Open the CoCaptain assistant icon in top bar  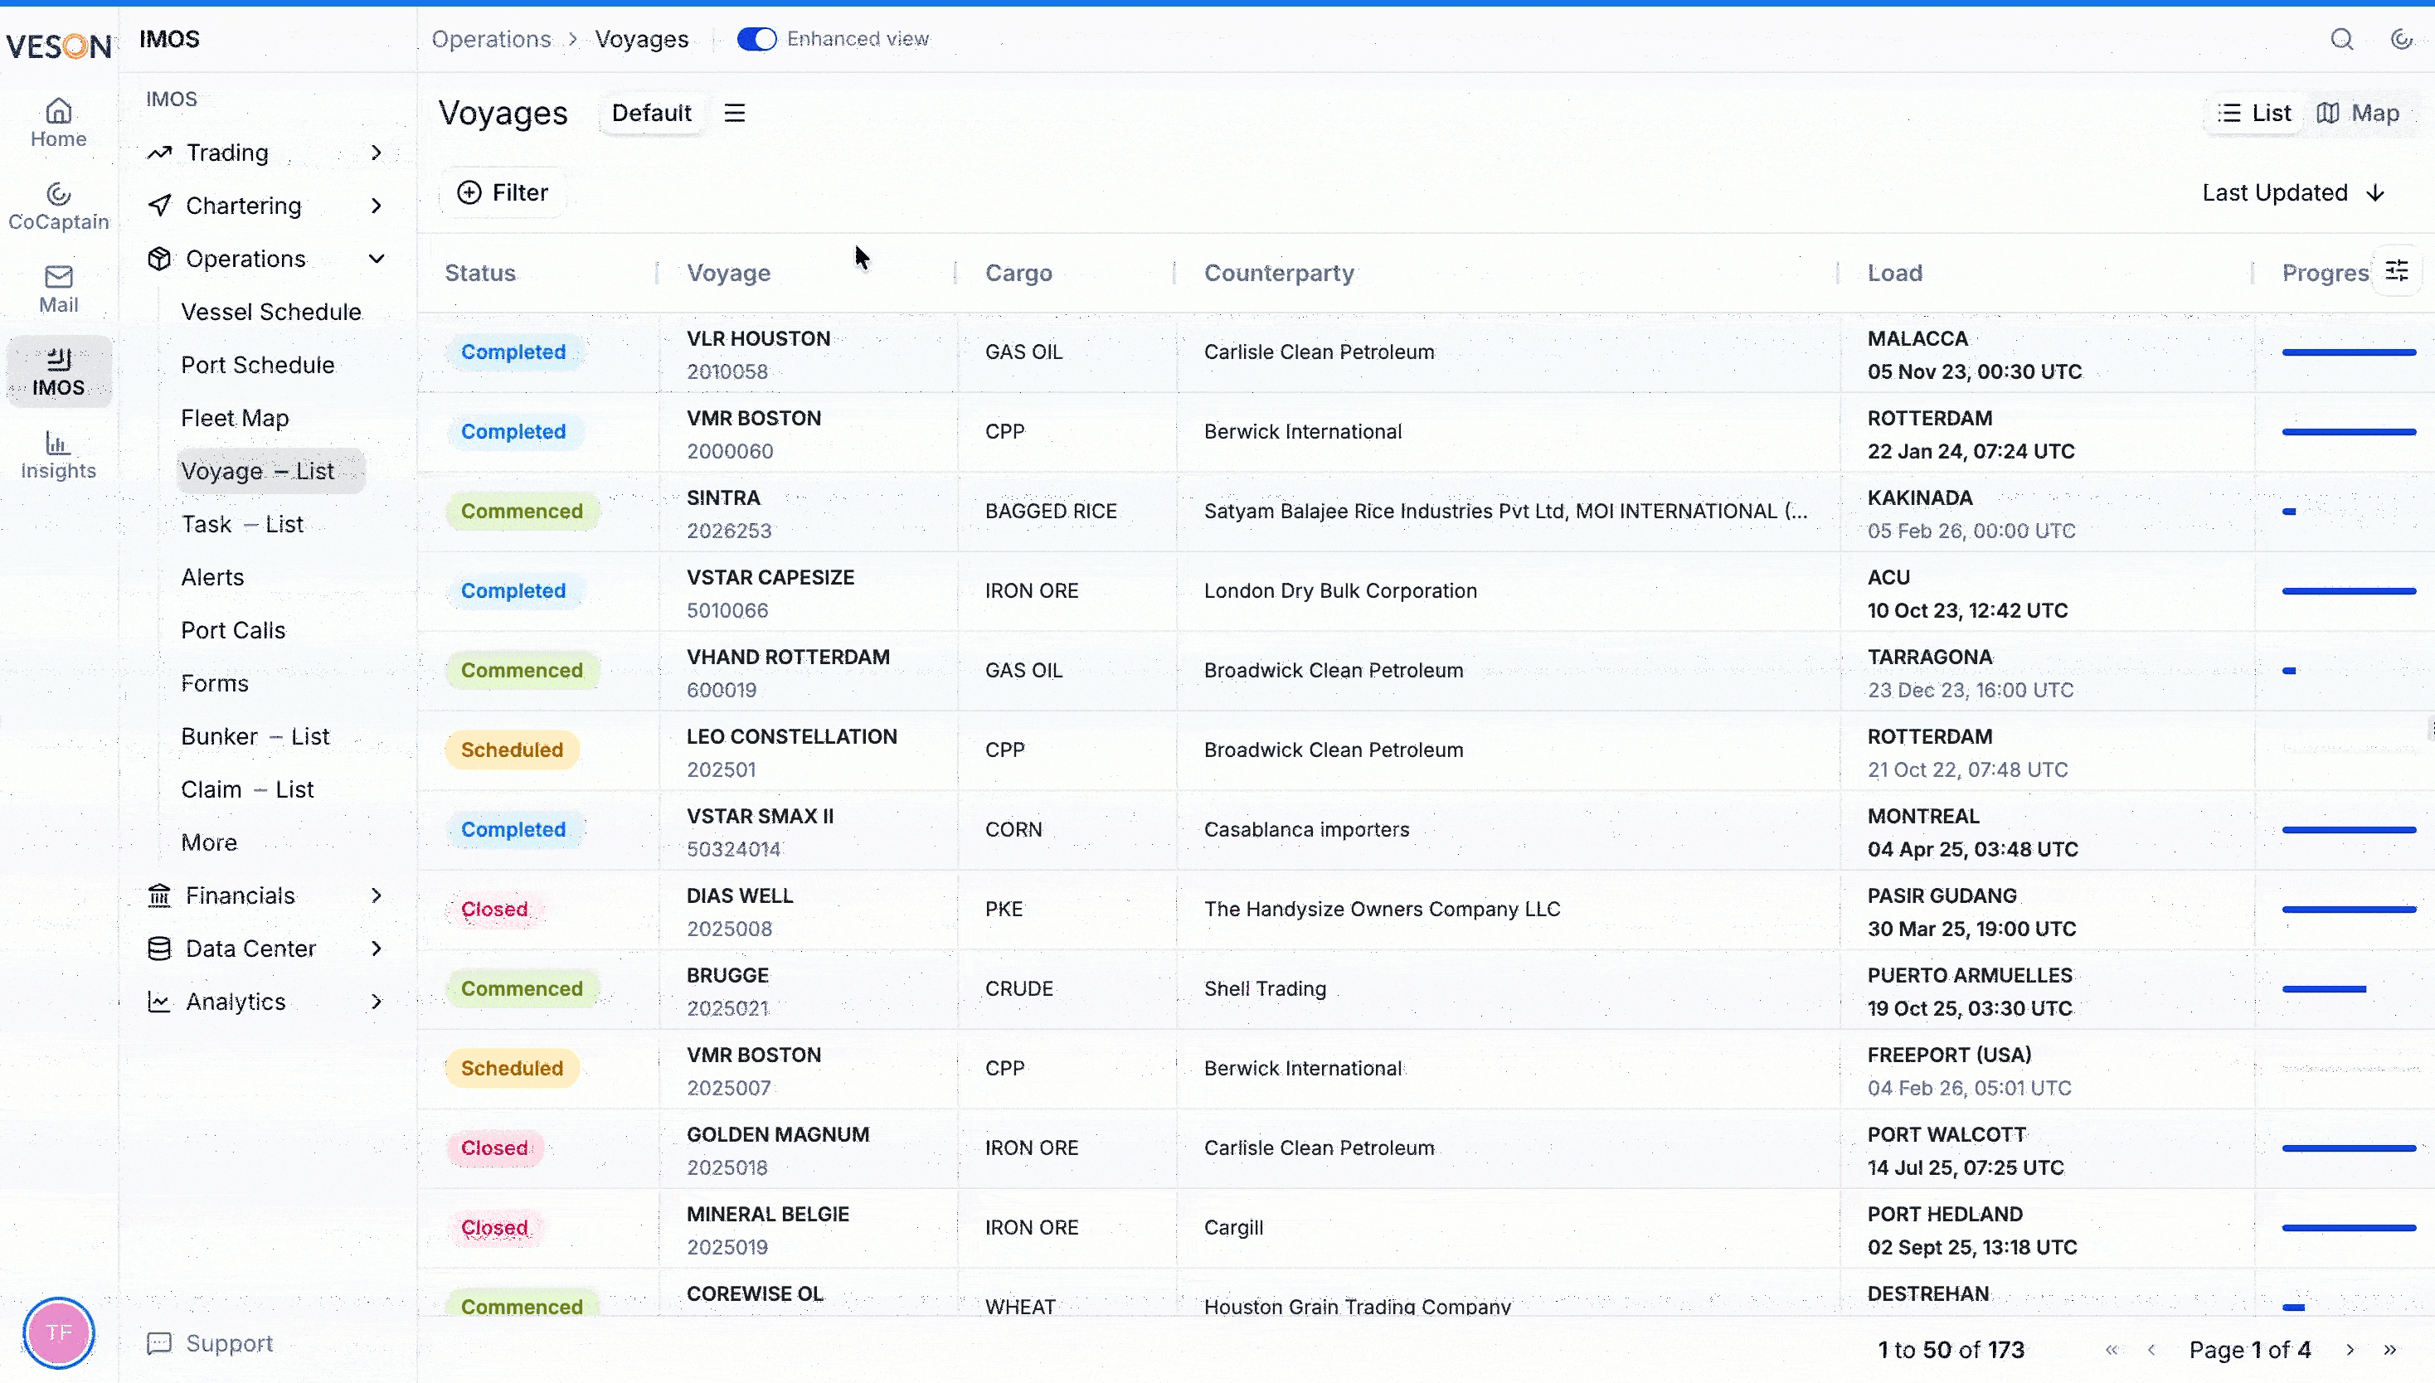(x=2402, y=39)
